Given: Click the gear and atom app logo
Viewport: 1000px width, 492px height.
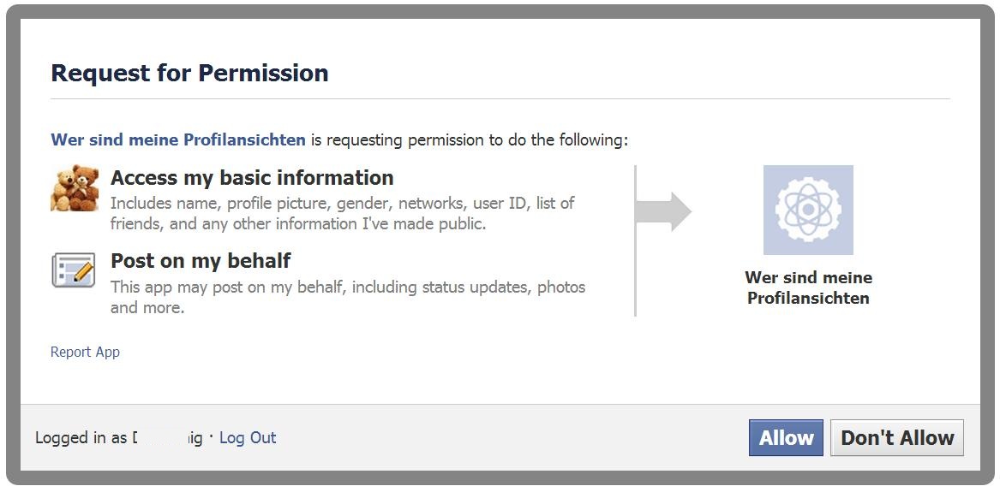Looking at the screenshot, I should pyautogui.click(x=808, y=210).
